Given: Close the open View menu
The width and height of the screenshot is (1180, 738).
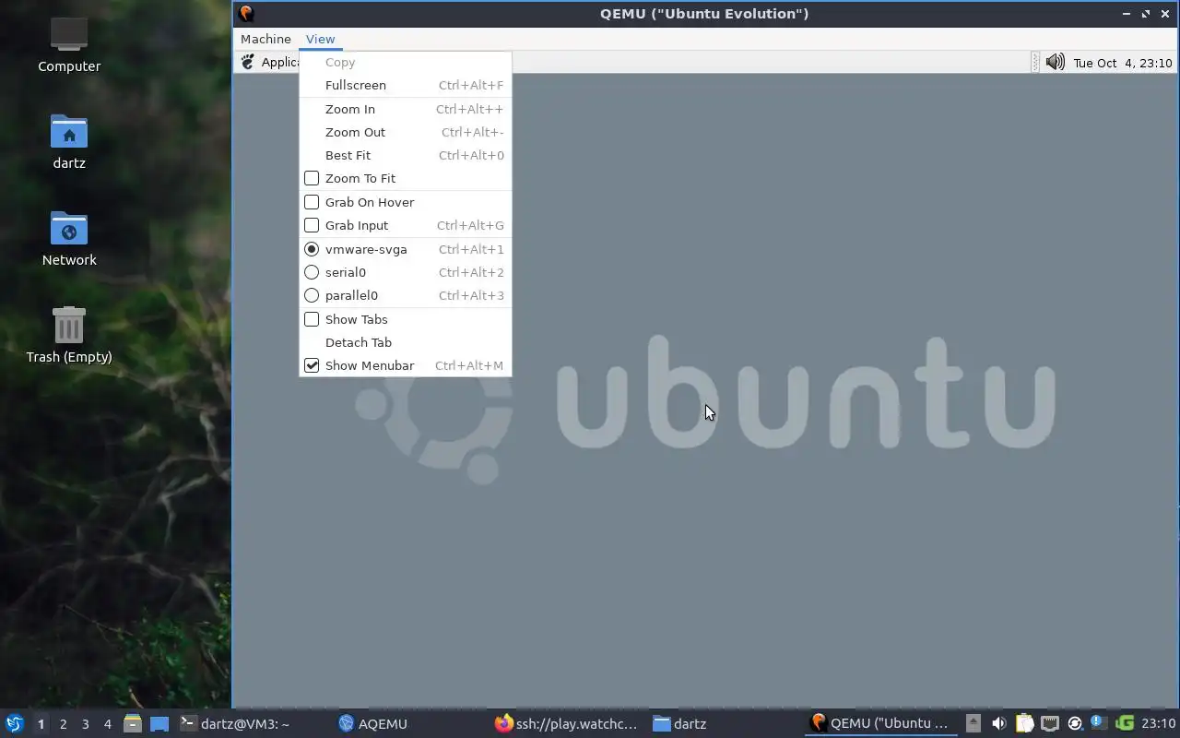Looking at the screenshot, I should click(x=320, y=39).
